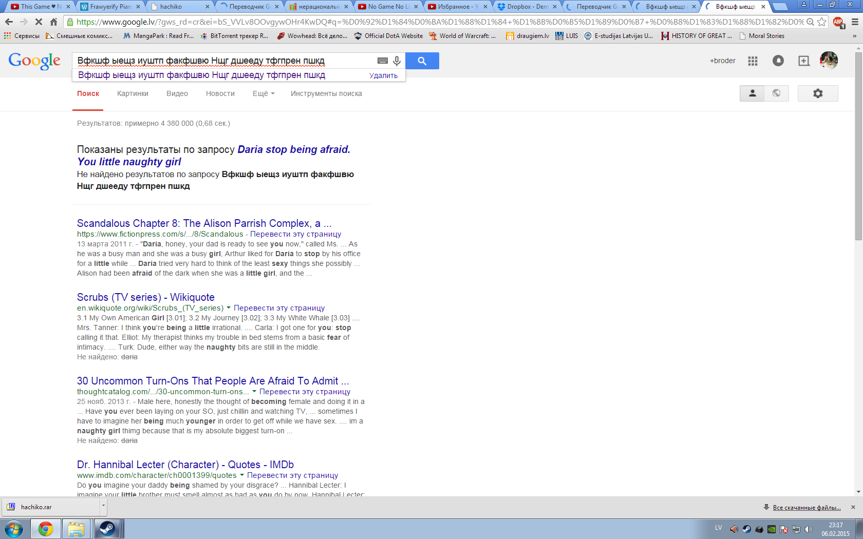Open draugiem.lv bookmark

528,36
